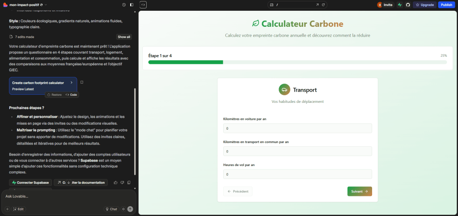Click Show all to expand edits made

pyautogui.click(x=124, y=37)
